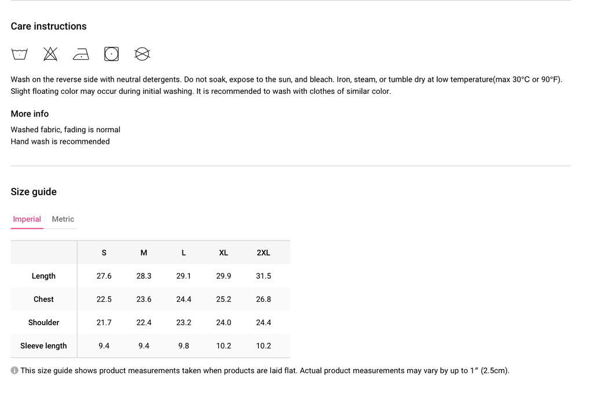Switch to the Metric tab
593x419 pixels.
coord(63,219)
